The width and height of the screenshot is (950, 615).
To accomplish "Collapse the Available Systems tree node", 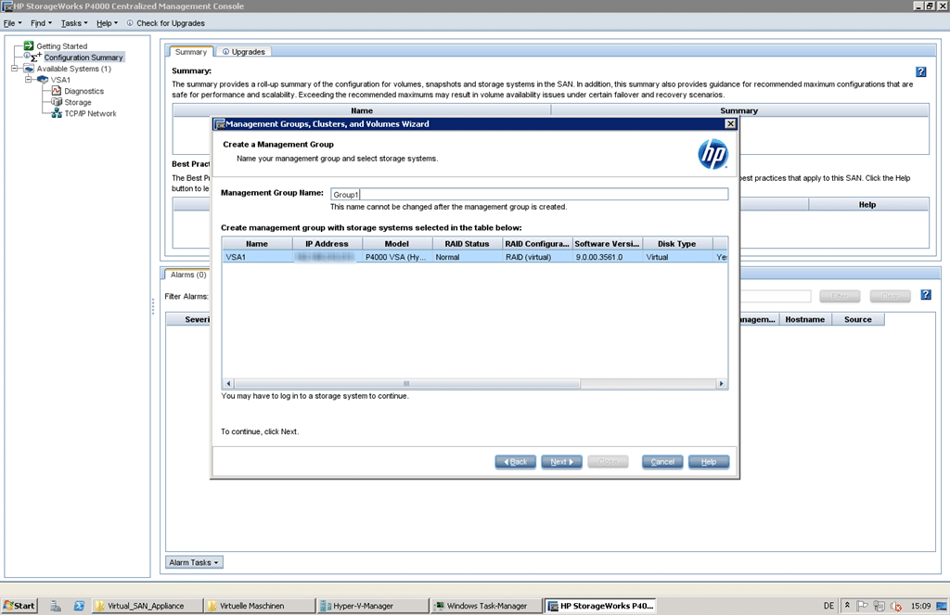I will click(x=15, y=69).
